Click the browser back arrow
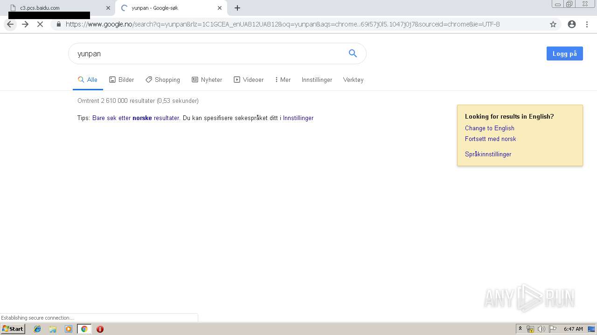This screenshot has width=597, height=335. point(10,24)
